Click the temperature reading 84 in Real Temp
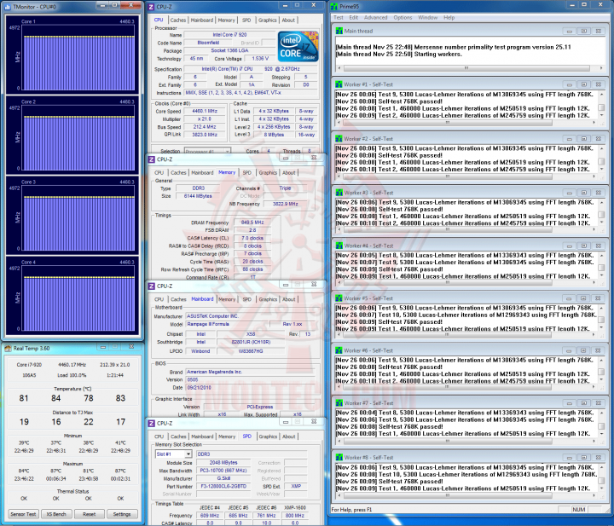The height and width of the screenshot is (526, 614). pyautogui.click(x=56, y=398)
